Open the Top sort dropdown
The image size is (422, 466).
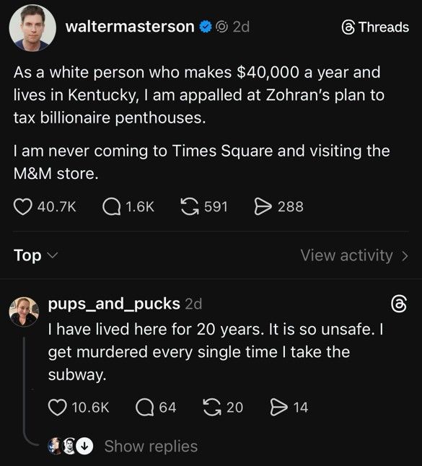click(35, 255)
